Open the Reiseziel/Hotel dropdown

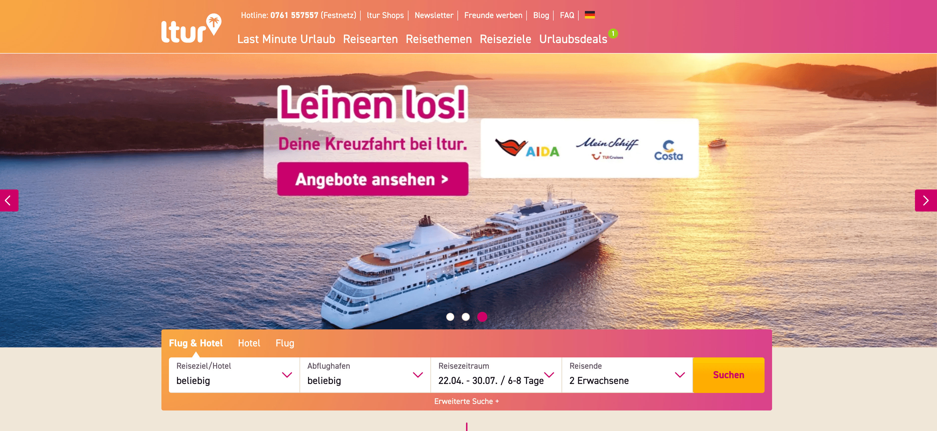[x=234, y=375]
